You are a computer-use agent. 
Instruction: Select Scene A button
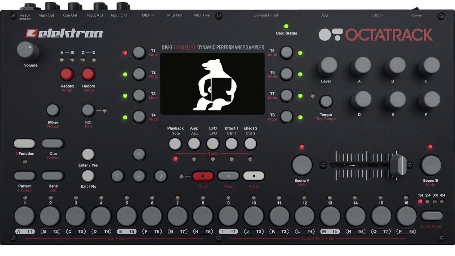click(x=302, y=165)
